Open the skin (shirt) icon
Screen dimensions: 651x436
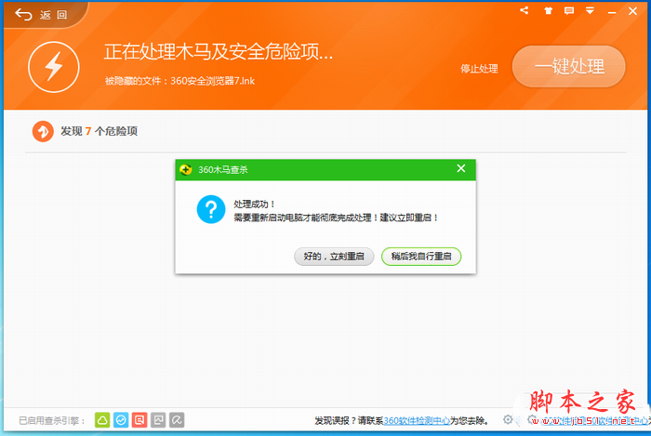tap(548, 11)
